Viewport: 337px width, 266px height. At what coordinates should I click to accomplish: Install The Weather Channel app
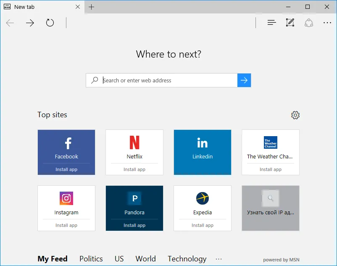(x=270, y=169)
